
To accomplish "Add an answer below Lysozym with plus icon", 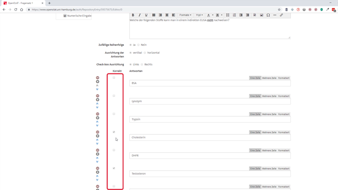I will click(x=97, y=100).
